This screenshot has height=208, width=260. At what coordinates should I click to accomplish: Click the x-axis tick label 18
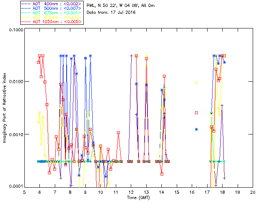pos(222,192)
